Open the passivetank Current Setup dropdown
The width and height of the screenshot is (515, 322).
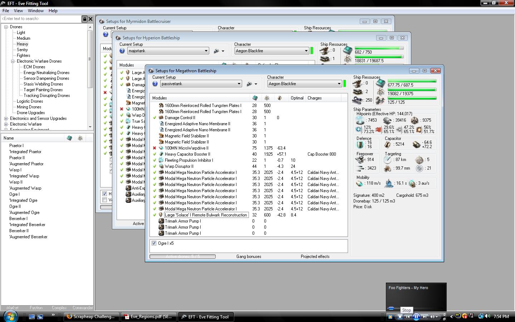(239, 84)
